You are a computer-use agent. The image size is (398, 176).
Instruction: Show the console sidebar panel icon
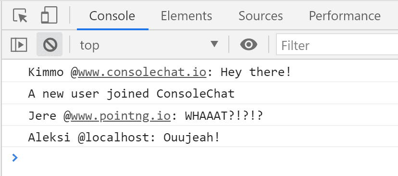(x=19, y=45)
